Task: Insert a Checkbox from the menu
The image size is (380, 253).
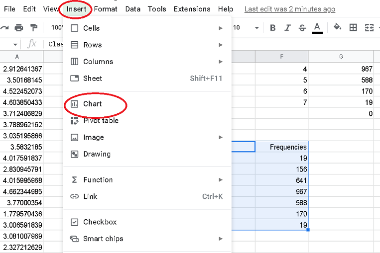Action: [100, 222]
